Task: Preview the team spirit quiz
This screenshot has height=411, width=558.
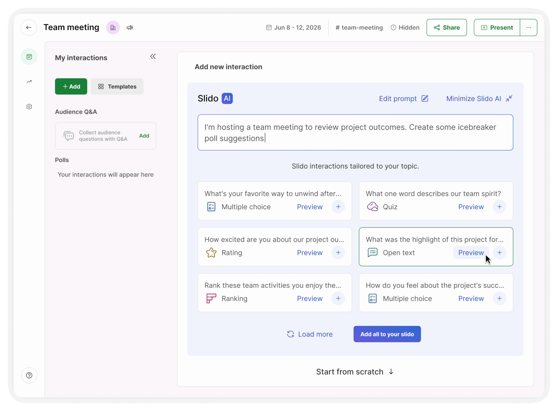Action: coord(471,207)
